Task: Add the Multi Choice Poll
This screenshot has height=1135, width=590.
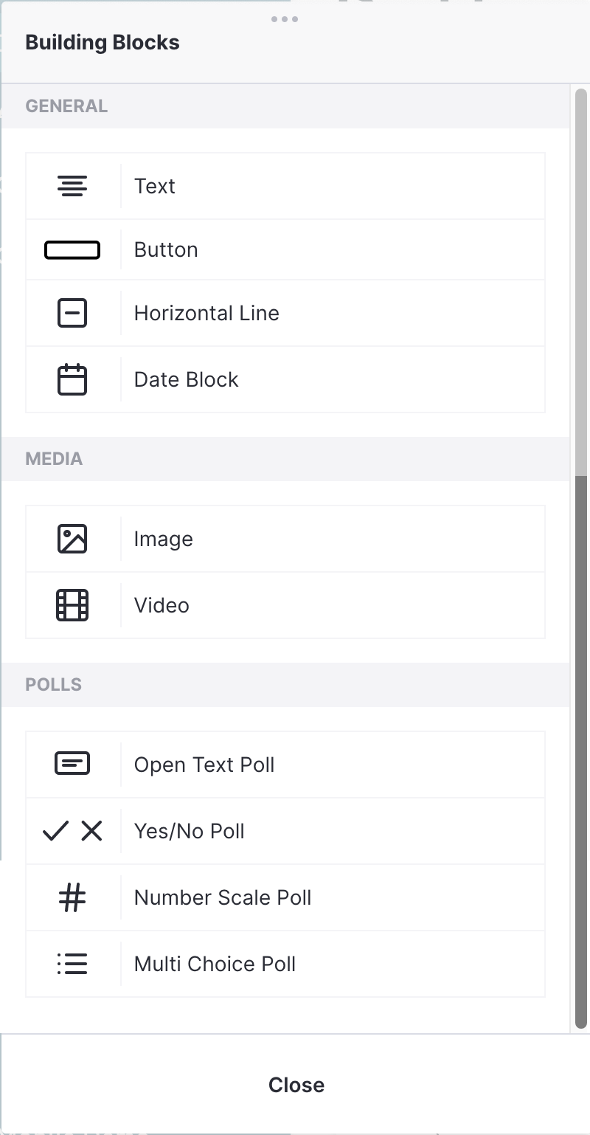Action: (285, 964)
